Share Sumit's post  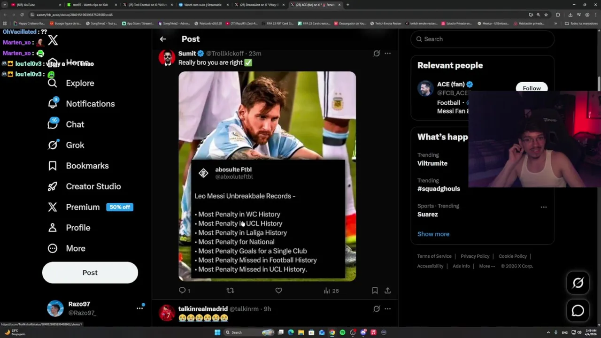(387, 291)
